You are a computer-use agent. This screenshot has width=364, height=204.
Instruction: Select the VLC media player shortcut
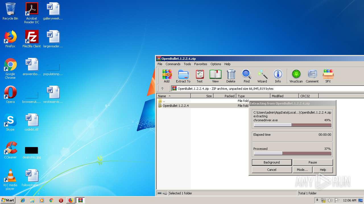(10, 180)
